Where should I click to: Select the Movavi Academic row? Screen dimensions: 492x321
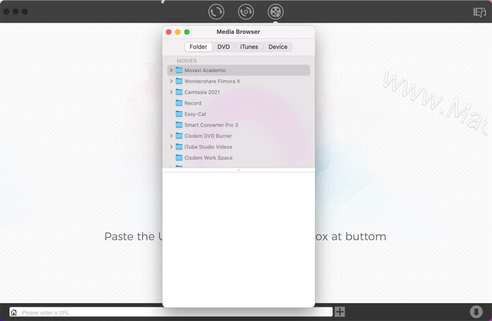pos(238,70)
